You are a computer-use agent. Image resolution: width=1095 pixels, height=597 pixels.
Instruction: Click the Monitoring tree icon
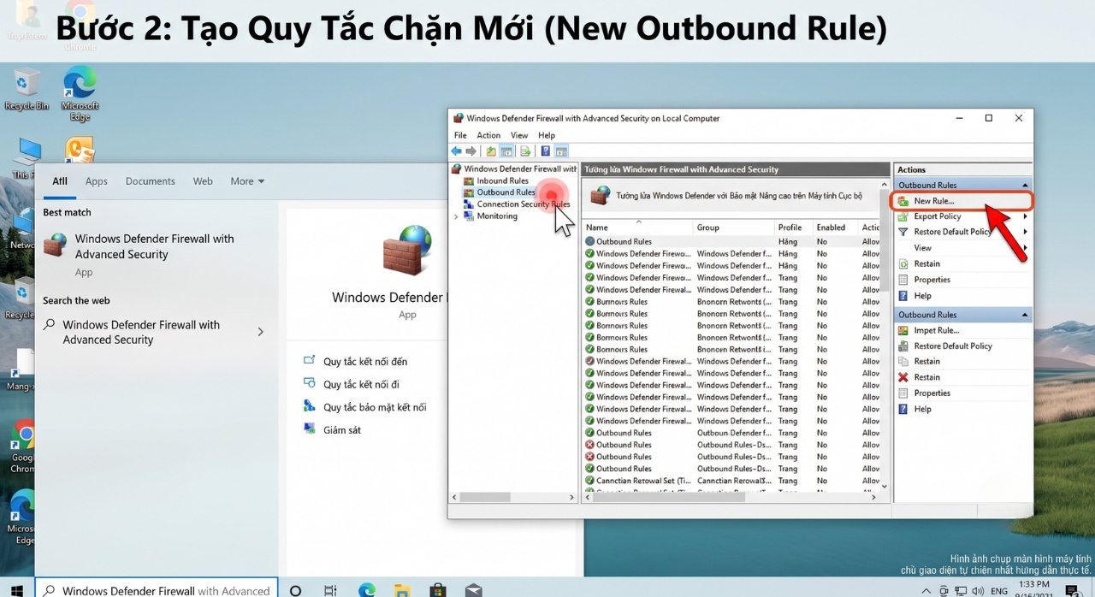coord(469,216)
